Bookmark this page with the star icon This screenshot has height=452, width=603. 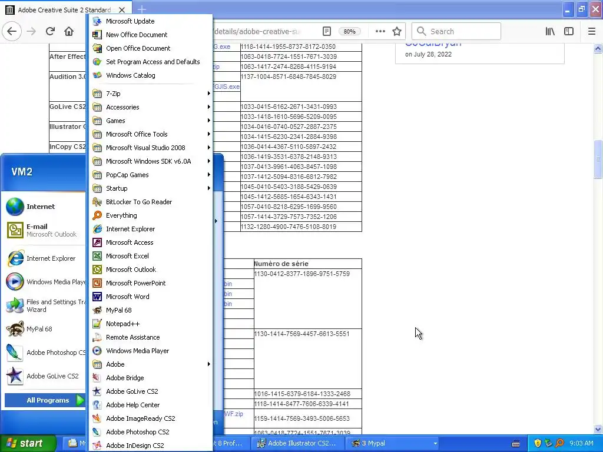click(x=397, y=31)
